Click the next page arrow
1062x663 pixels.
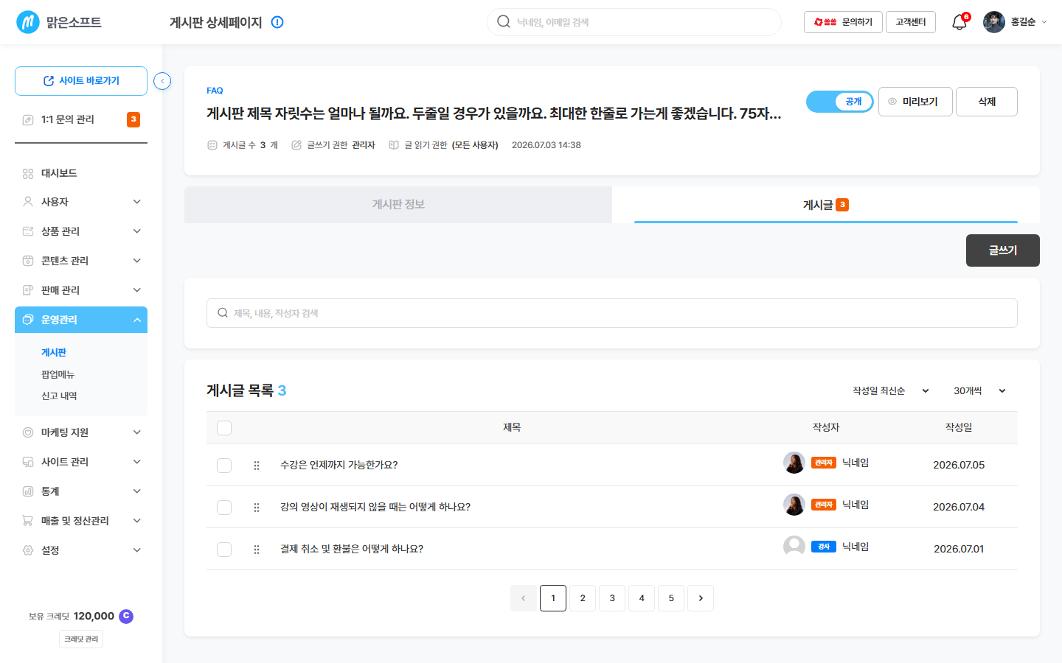pyautogui.click(x=701, y=598)
